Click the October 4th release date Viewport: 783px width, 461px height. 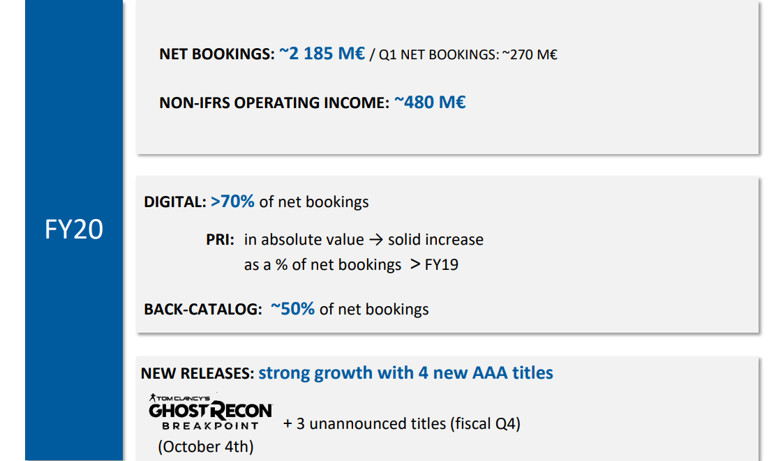pyautogui.click(x=206, y=446)
